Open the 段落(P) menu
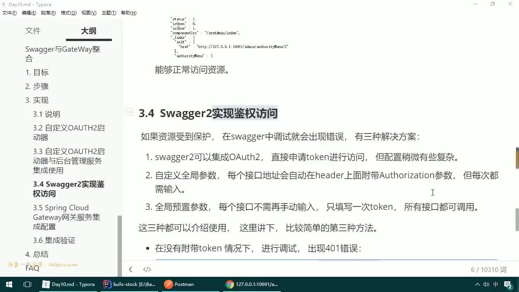This screenshot has height=292, width=519. coord(48,13)
